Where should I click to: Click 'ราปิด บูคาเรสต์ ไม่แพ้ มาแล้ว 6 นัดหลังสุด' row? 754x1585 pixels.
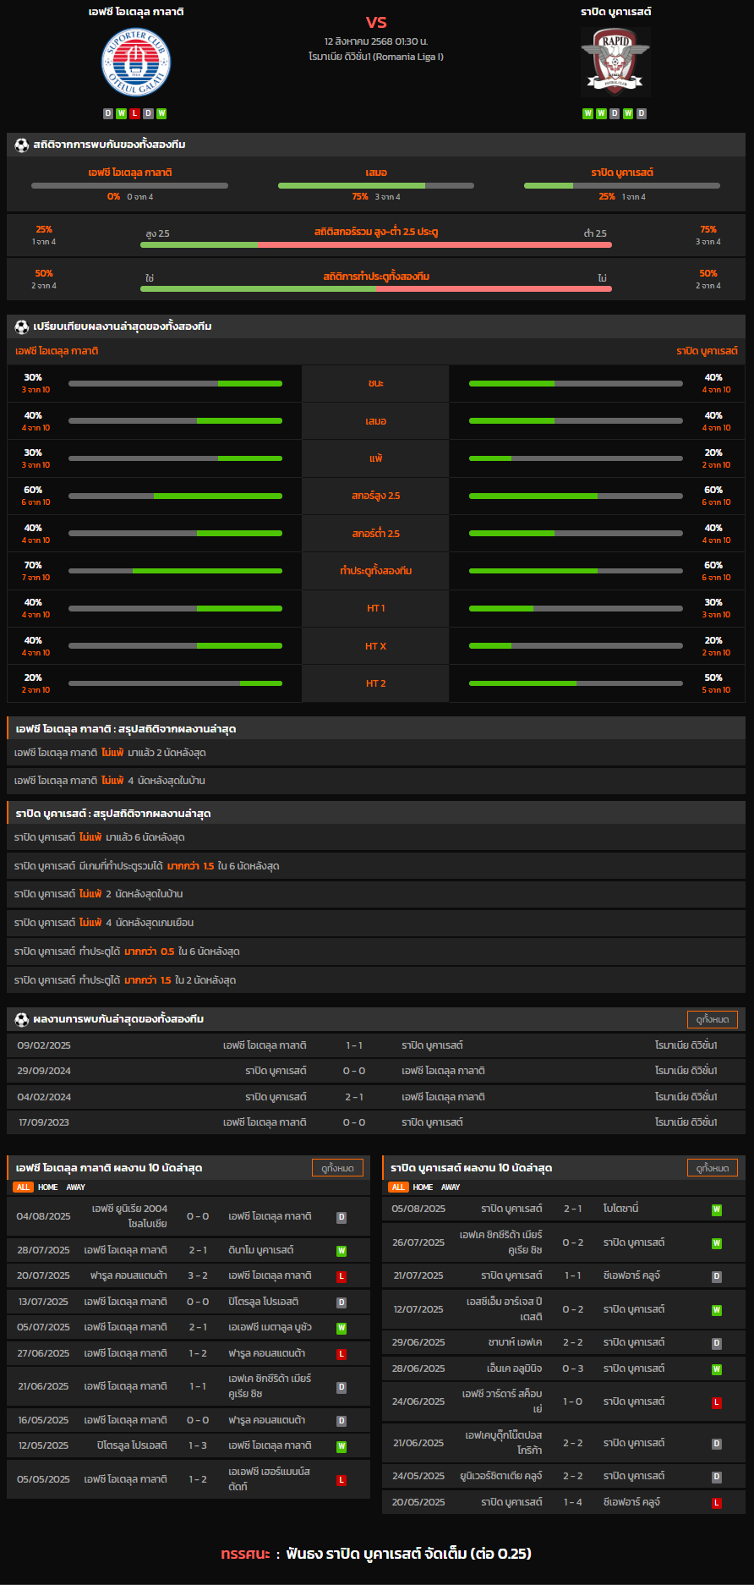376,837
